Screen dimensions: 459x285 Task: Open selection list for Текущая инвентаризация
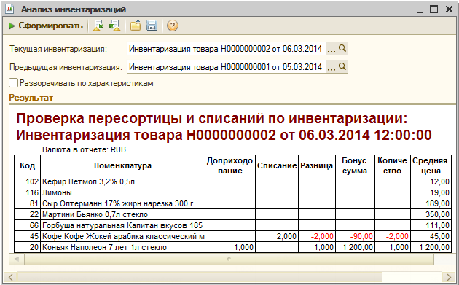click(x=331, y=49)
